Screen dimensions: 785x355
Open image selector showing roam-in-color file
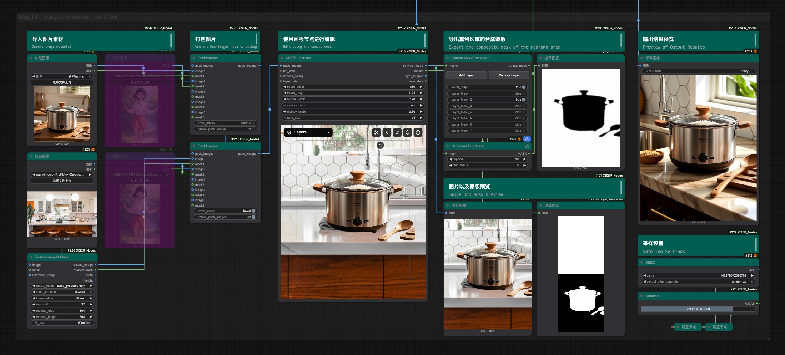tap(62, 175)
